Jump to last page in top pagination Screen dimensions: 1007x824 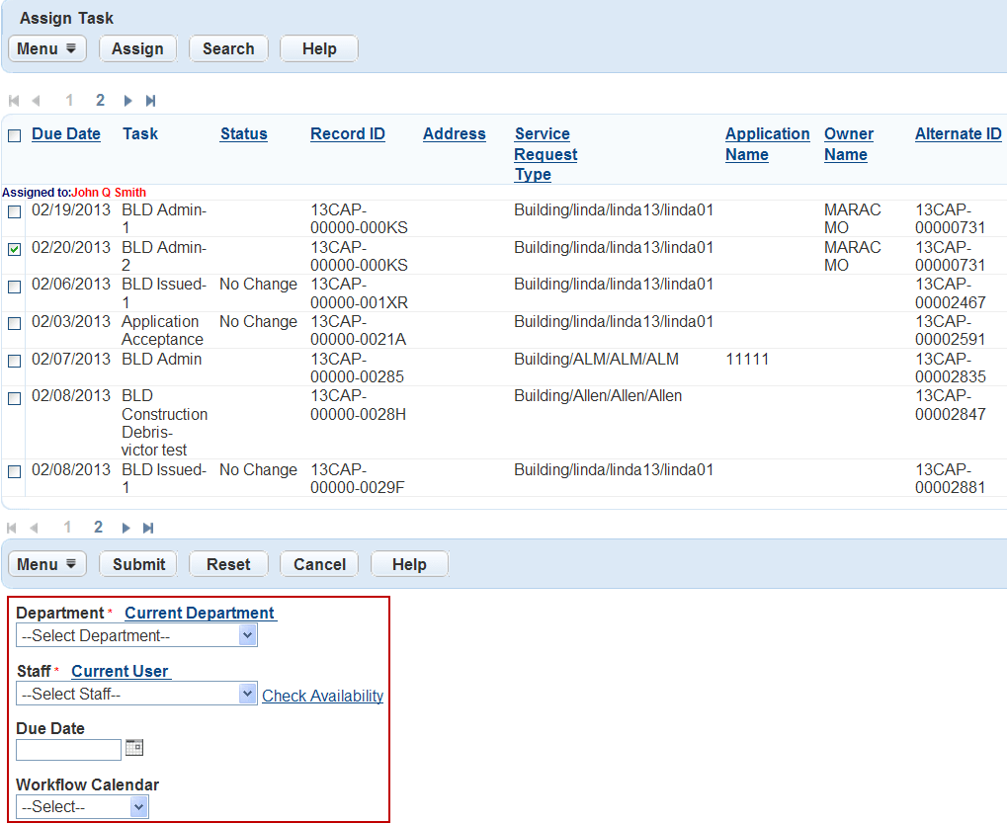click(150, 101)
